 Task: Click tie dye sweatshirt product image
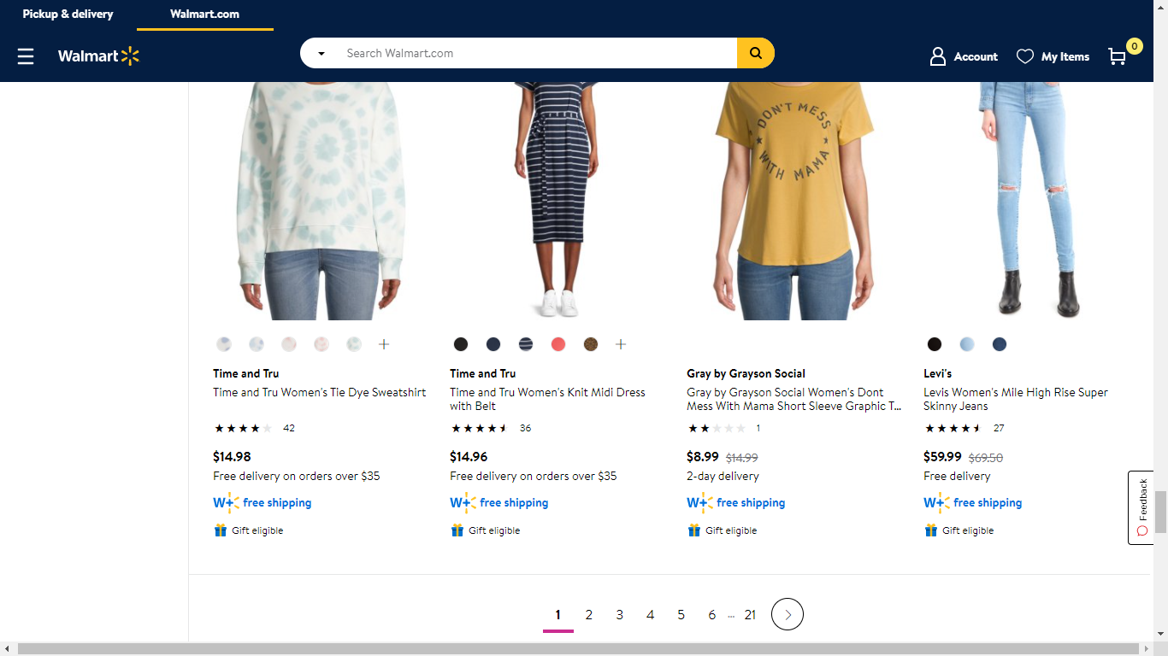pyautogui.click(x=320, y=201)
